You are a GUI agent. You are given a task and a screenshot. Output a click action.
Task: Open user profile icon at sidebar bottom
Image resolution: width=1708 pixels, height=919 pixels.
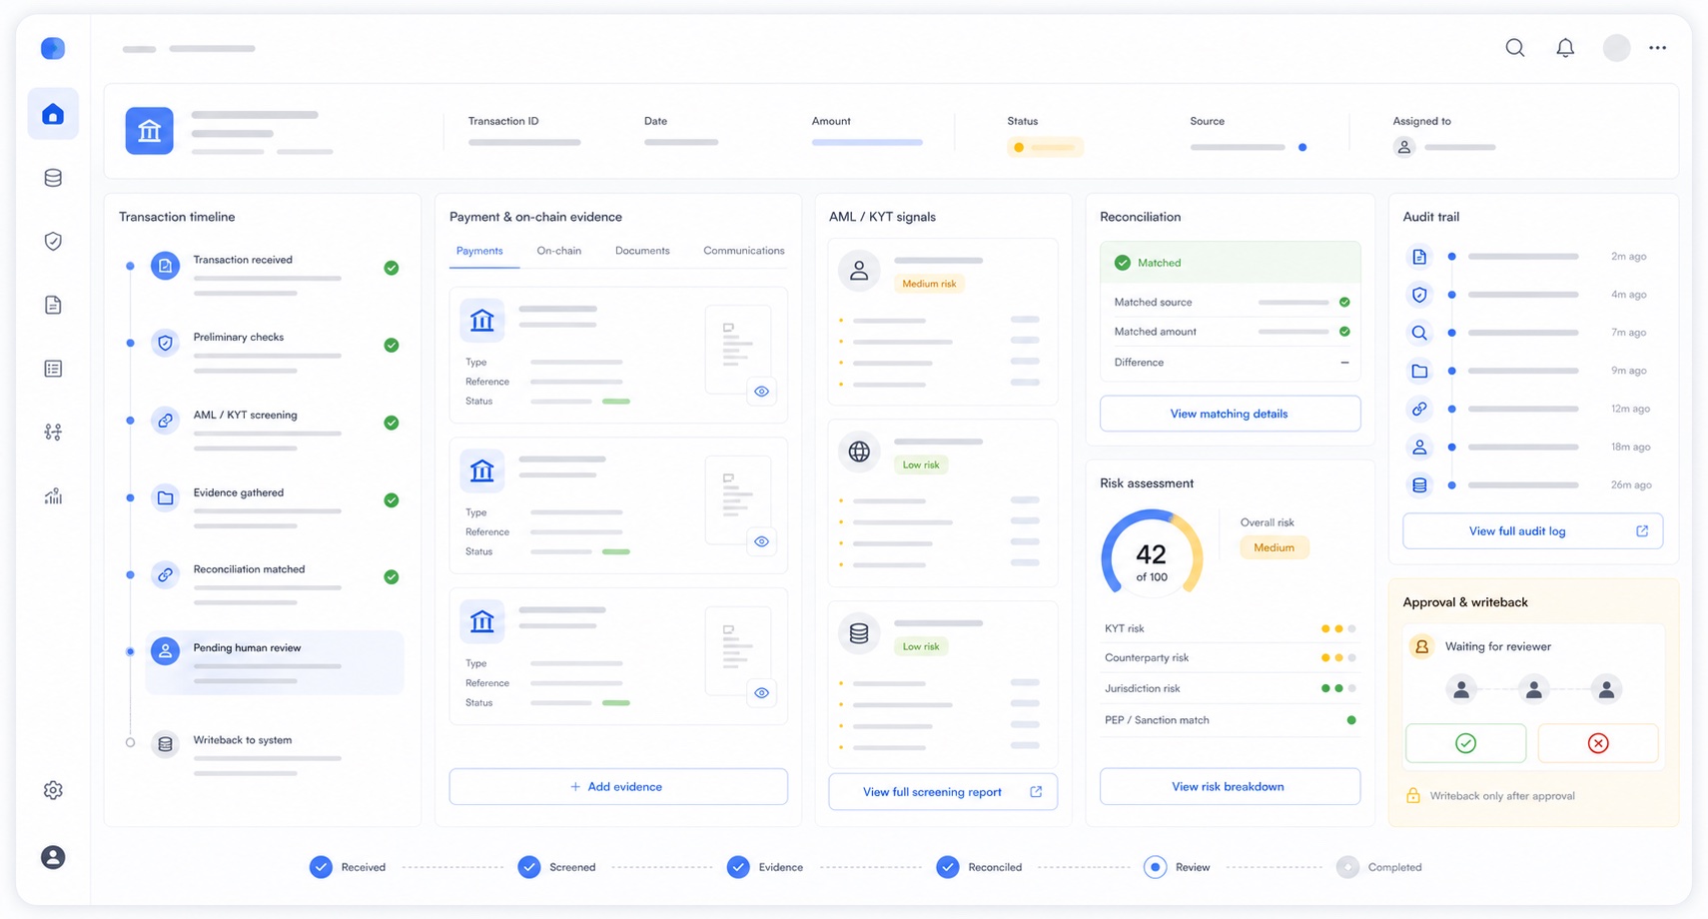pos(53,857)
